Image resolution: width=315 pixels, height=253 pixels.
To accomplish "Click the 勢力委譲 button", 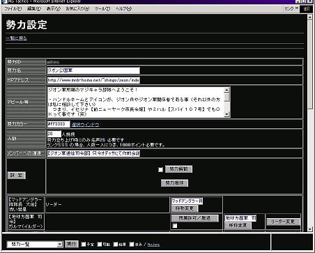I will [x=174, y=183].
